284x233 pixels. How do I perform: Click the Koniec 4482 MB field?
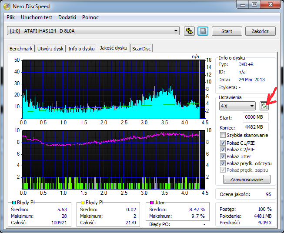click(255, 127)
